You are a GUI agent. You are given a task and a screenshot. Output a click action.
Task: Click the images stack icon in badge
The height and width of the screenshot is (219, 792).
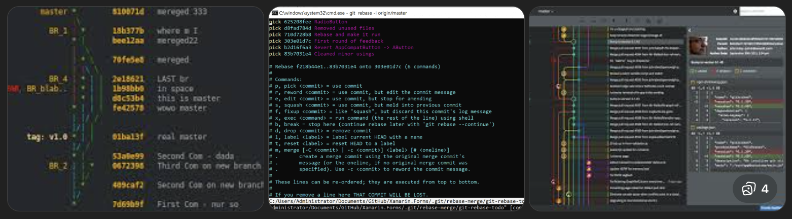(x=748, y=189)
